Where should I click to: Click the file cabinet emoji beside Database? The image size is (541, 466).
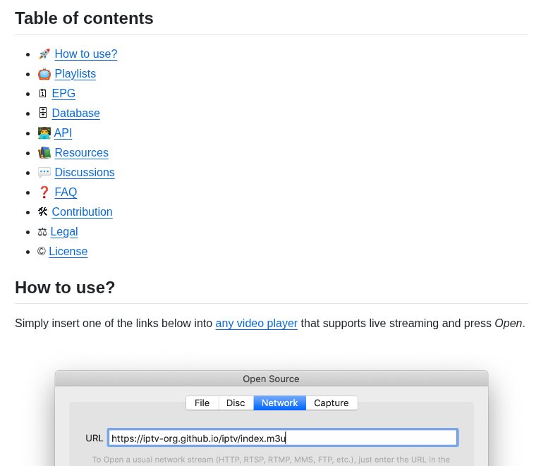43,114
